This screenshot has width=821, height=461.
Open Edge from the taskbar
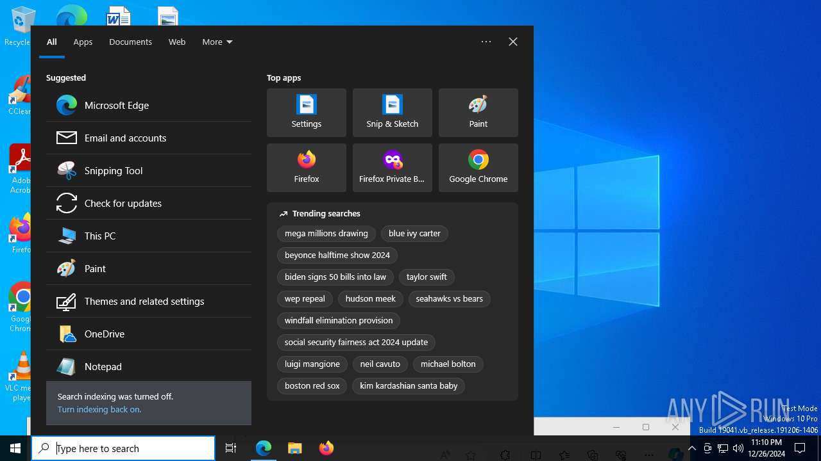click(x=264, y=448)
